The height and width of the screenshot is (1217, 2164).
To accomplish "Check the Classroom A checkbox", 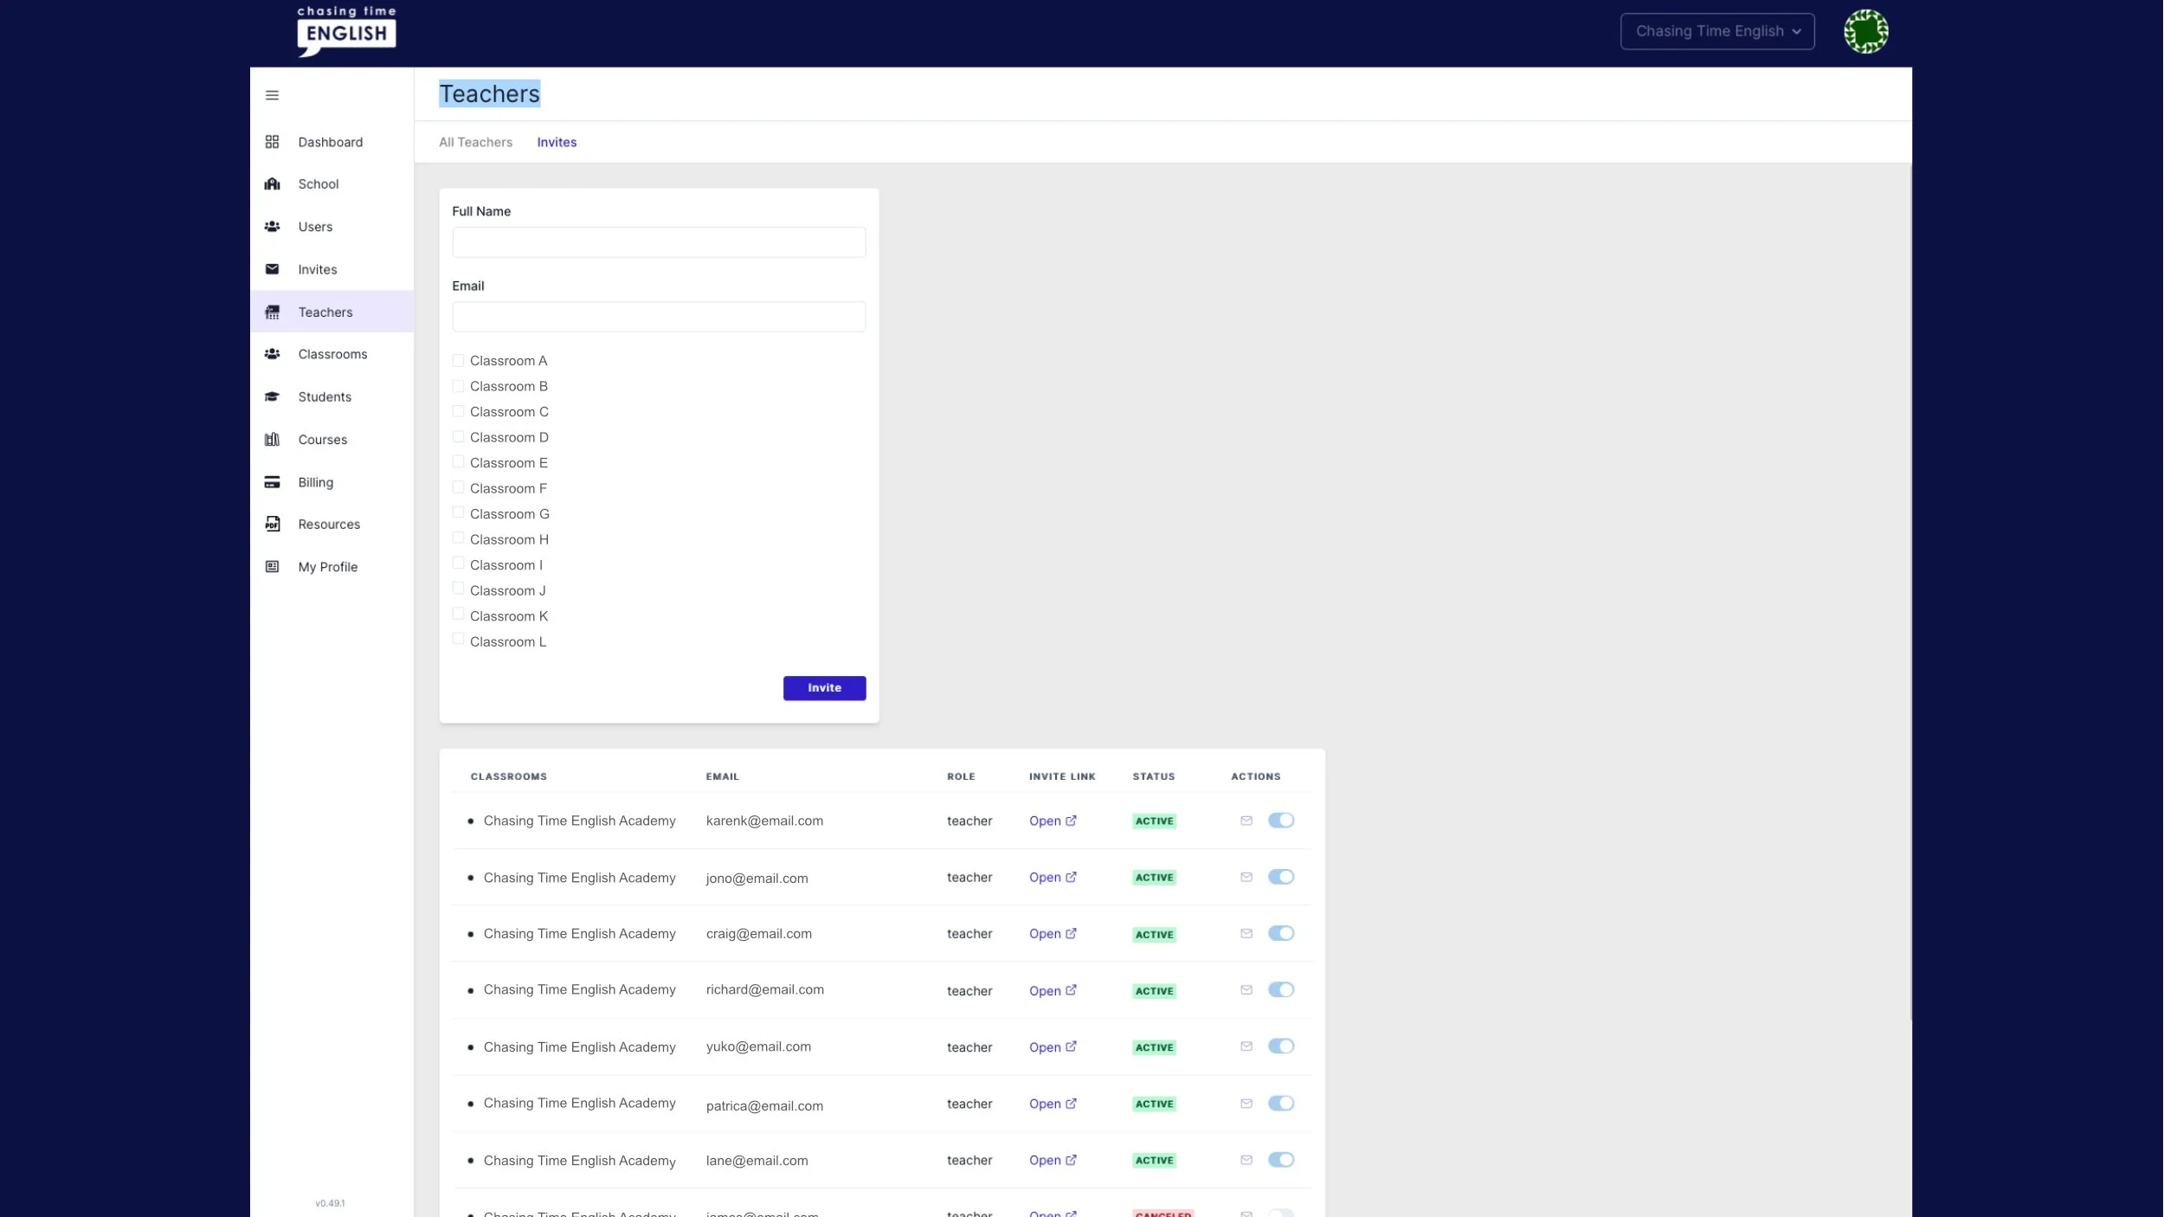I will pos(458,360).
